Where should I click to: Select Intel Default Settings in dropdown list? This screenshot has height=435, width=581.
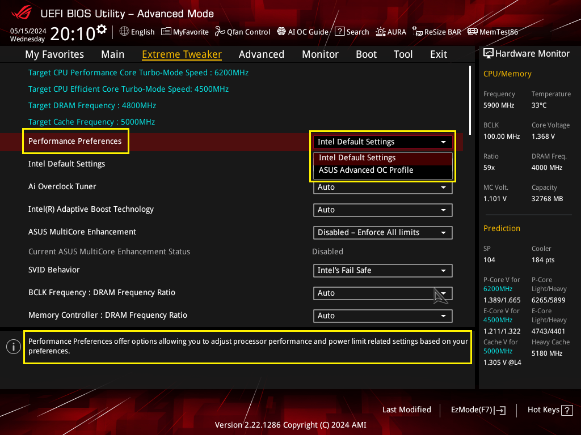(x=357, y=158)
